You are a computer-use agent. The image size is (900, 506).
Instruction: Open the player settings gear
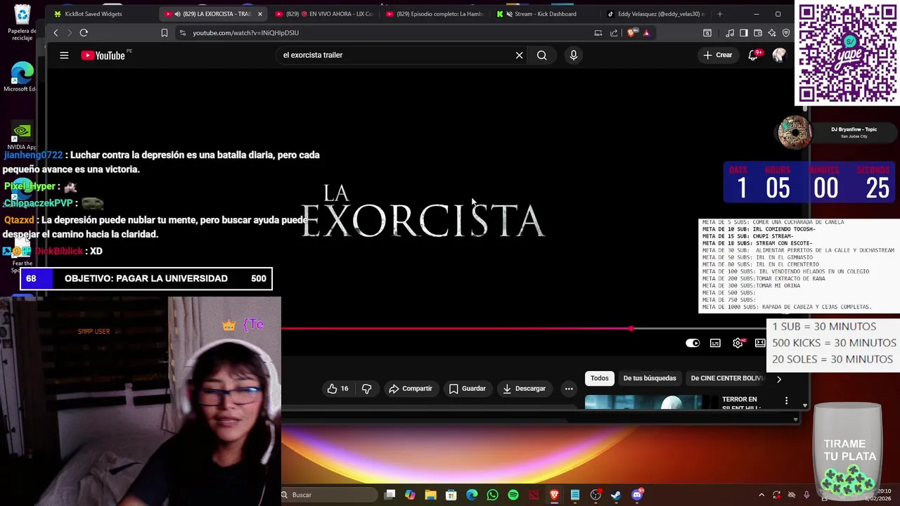738,343
